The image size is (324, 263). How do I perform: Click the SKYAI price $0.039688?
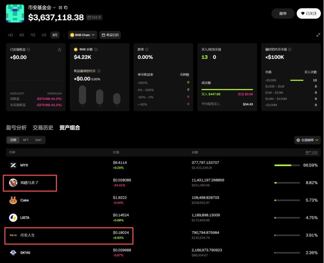click(122, 250)
